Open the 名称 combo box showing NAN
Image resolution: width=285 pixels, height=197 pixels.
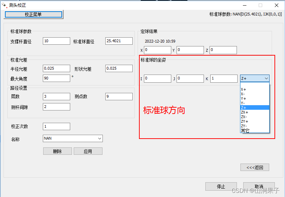pos(73,138)
